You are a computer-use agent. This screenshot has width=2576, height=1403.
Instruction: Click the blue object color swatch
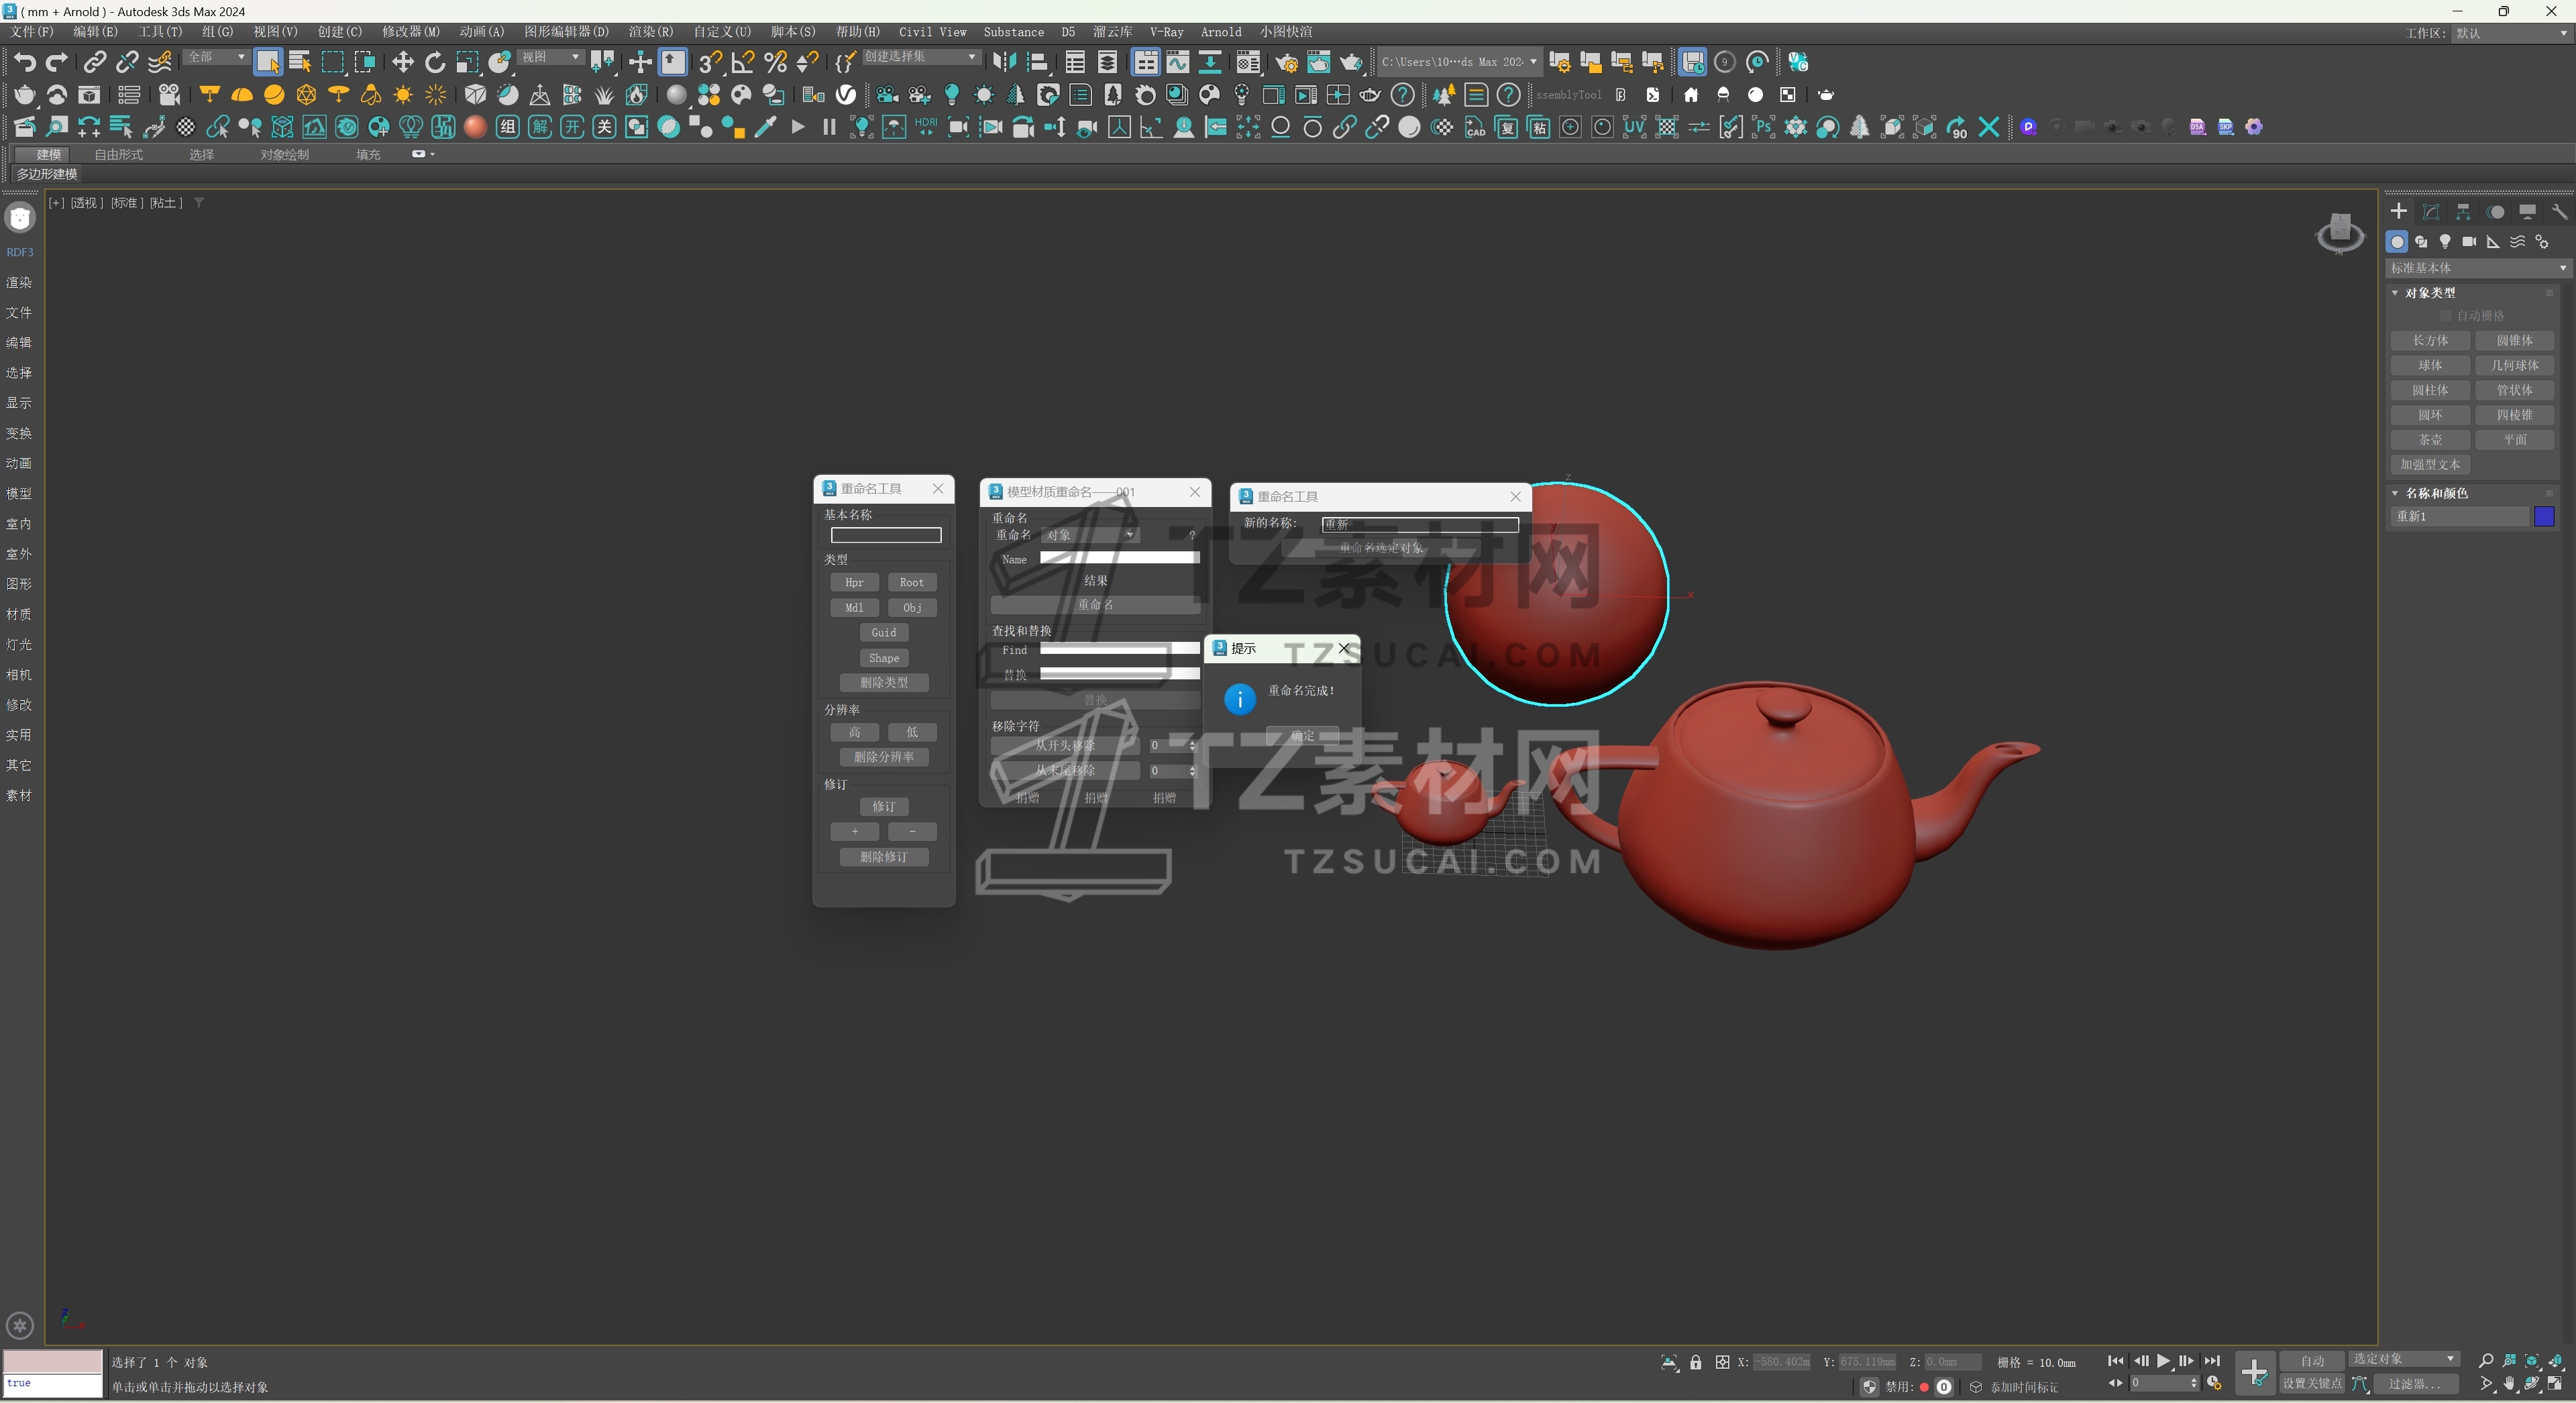2544,516
